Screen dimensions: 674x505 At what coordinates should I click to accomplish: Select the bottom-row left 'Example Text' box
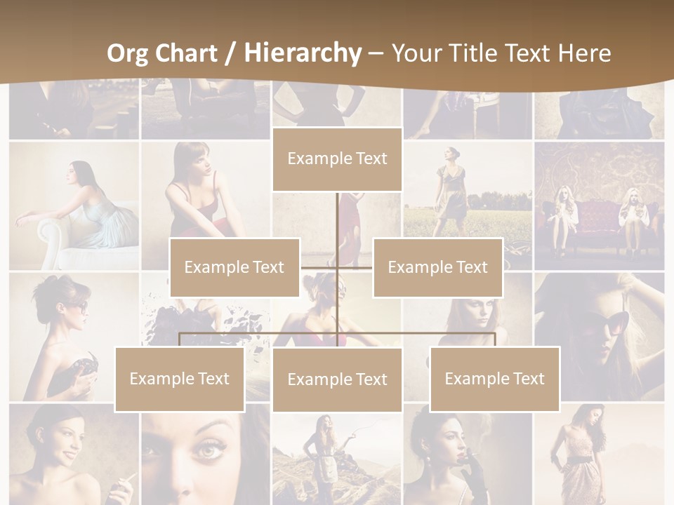(x=180, y=379)
